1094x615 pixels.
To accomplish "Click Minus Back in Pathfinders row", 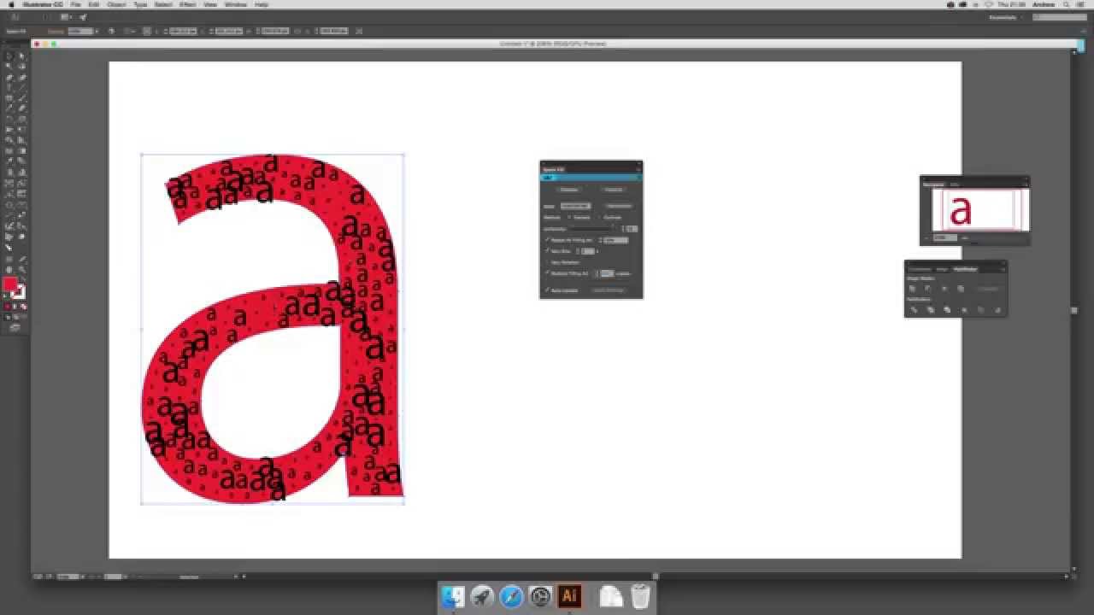I will pyautogui.click(x=997, y=310).
